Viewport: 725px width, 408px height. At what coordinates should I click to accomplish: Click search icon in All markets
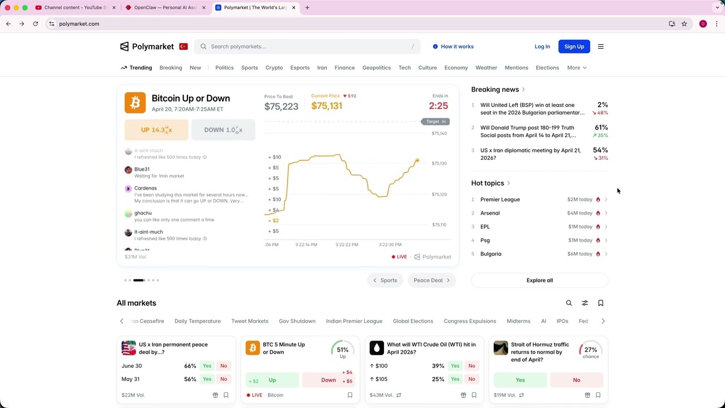click(569, 303)
